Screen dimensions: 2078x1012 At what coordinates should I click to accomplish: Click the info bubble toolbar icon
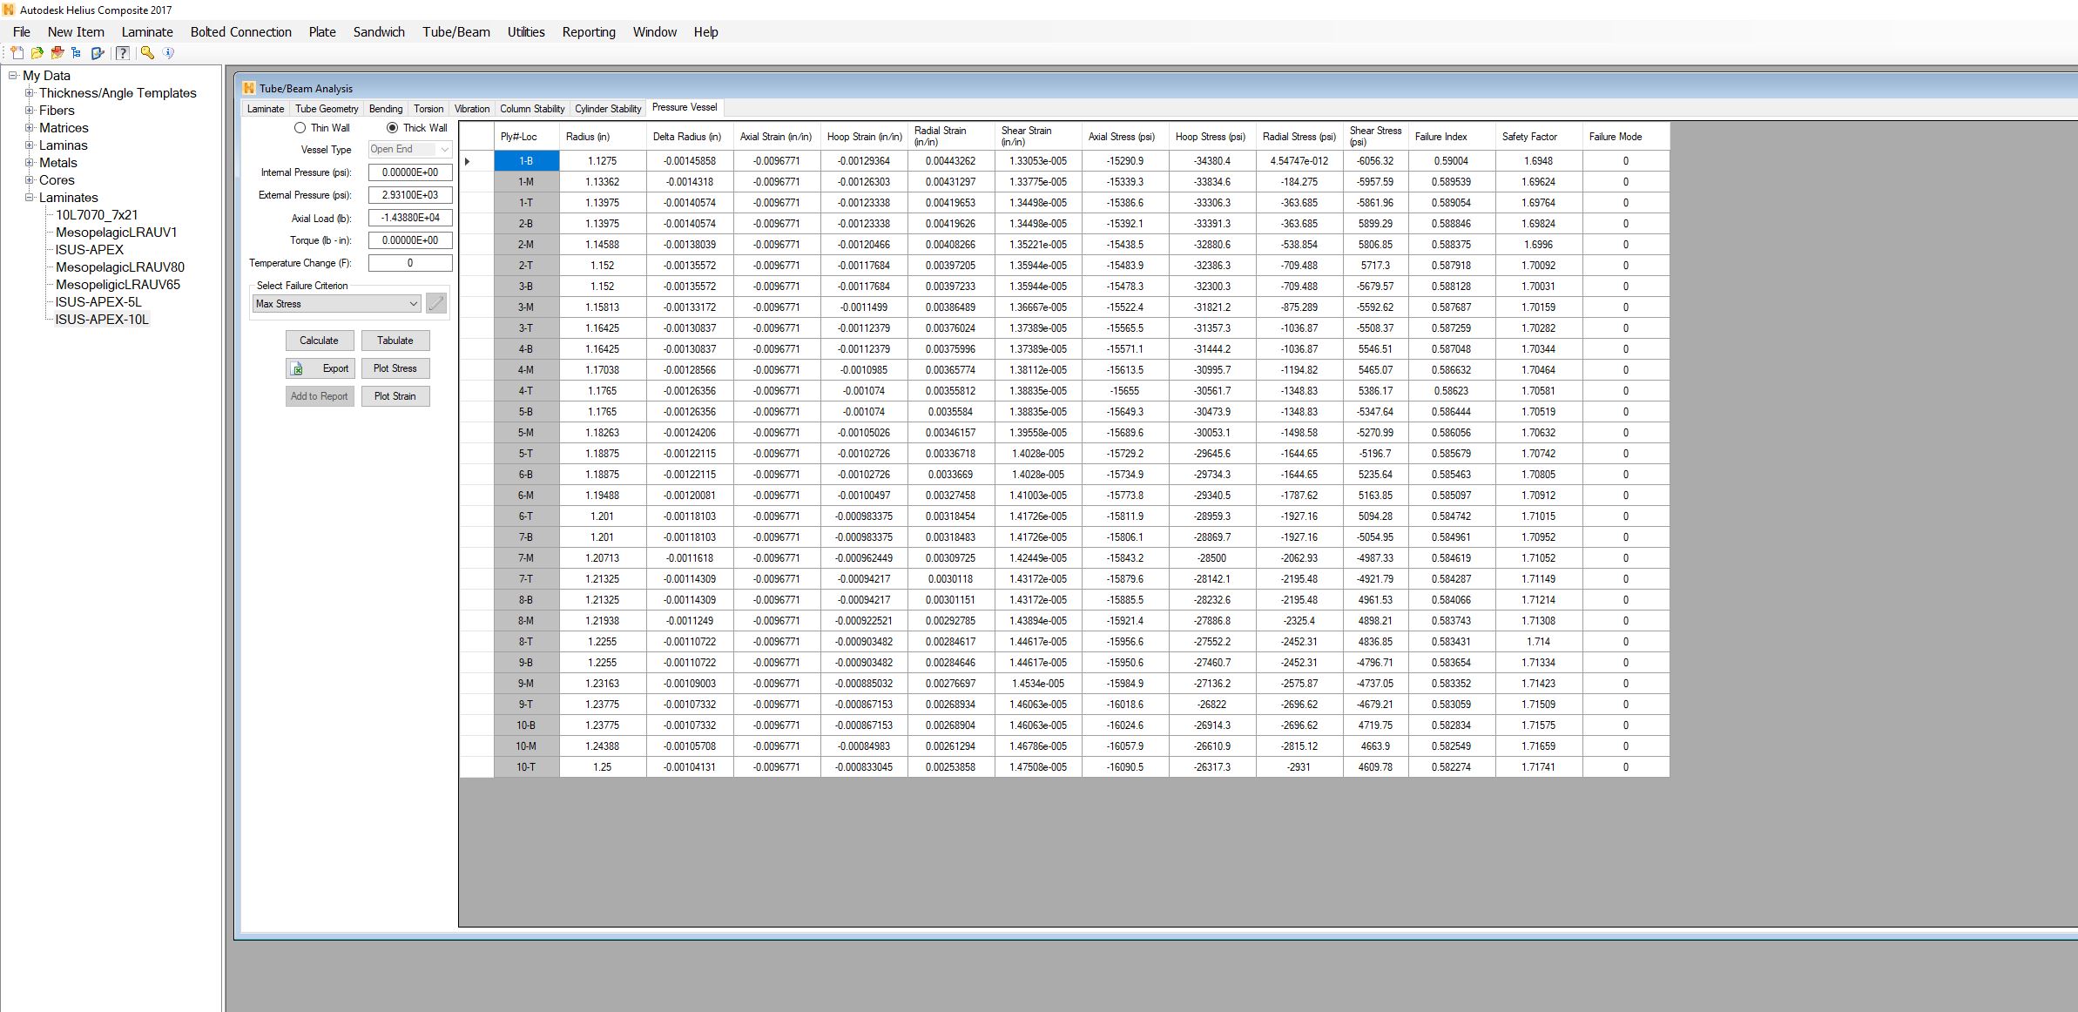tap(168, 53)
